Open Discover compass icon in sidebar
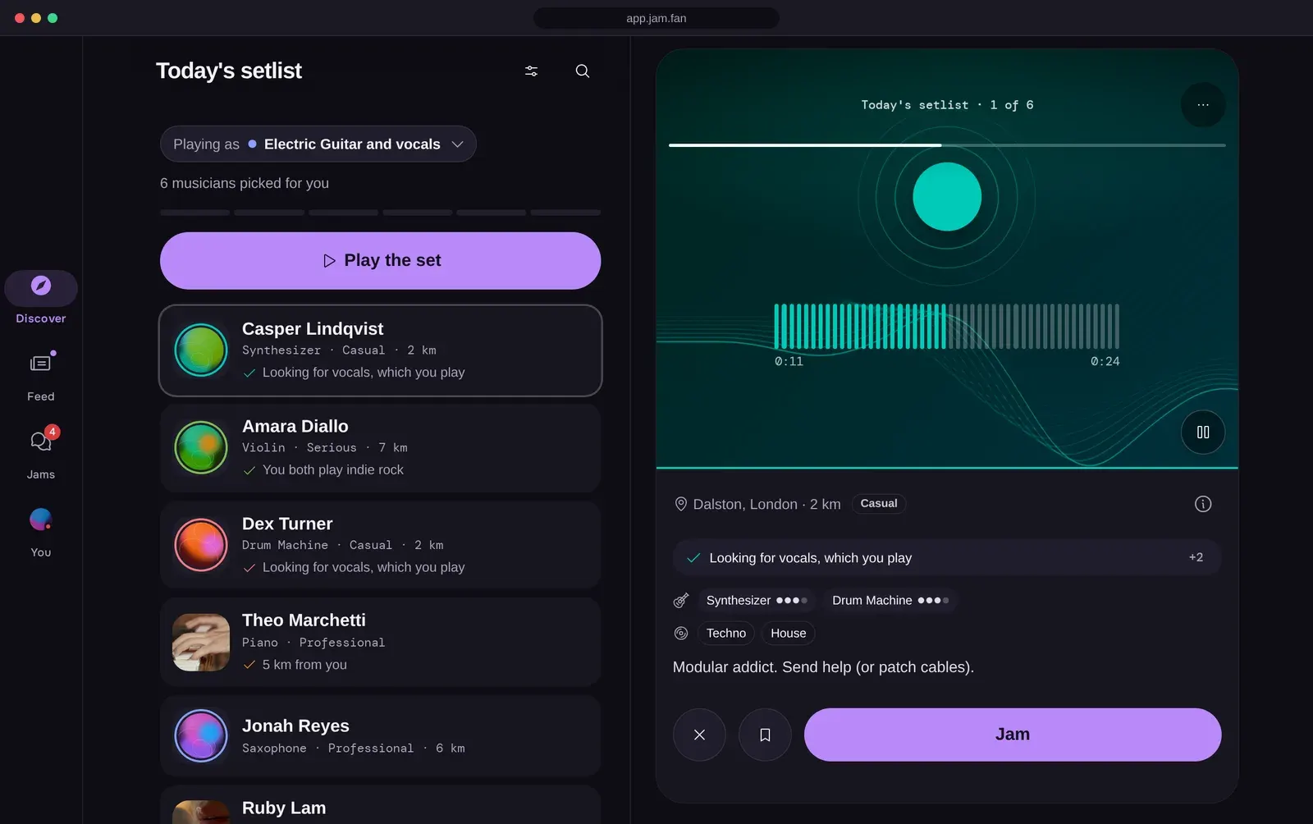The image size is (1313, 824). [x=41, y=288]
